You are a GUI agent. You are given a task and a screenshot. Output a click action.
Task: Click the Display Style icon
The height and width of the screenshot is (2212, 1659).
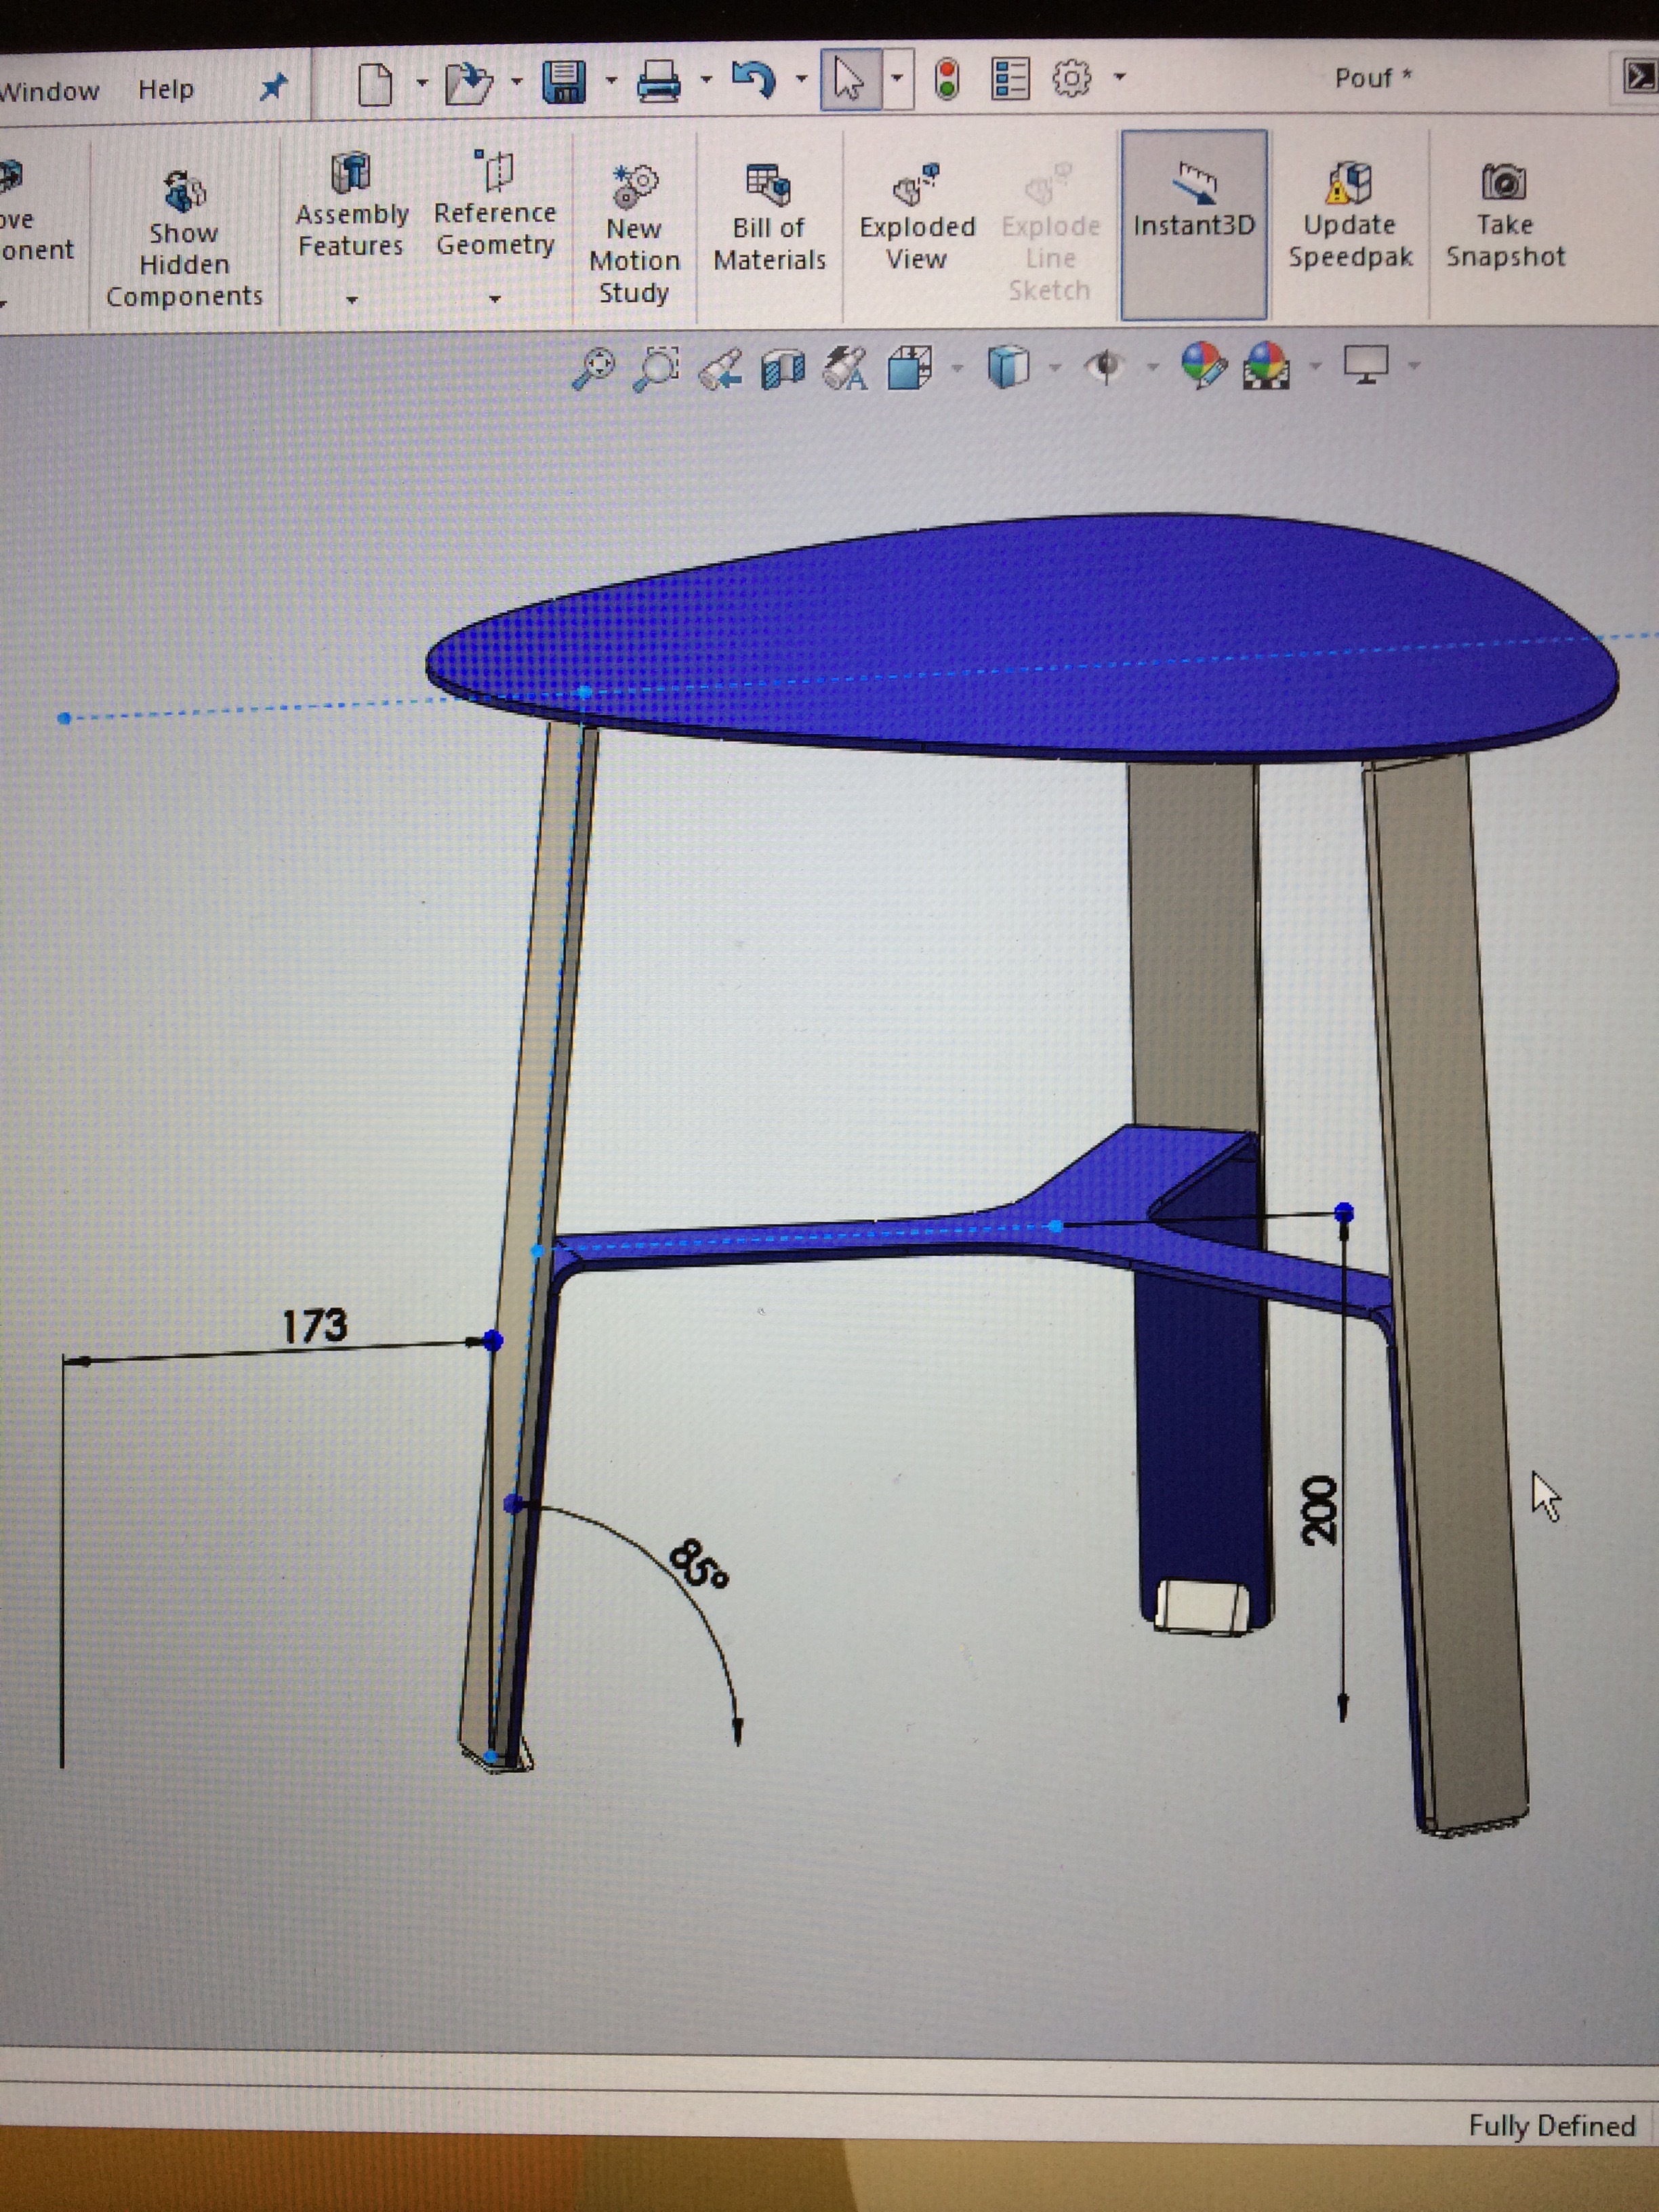click(x=1008, y=366)
